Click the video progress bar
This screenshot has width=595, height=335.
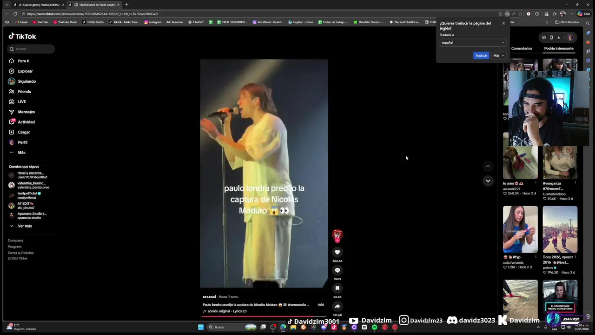pos(264,316)
